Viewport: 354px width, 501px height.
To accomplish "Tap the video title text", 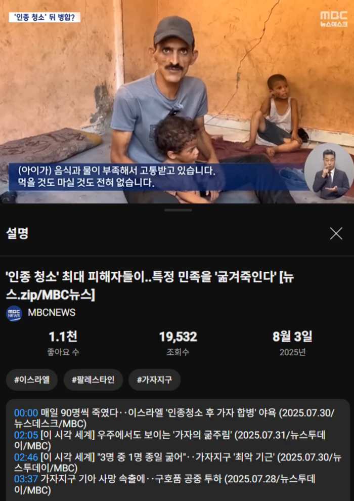I will tap(150, 286).
